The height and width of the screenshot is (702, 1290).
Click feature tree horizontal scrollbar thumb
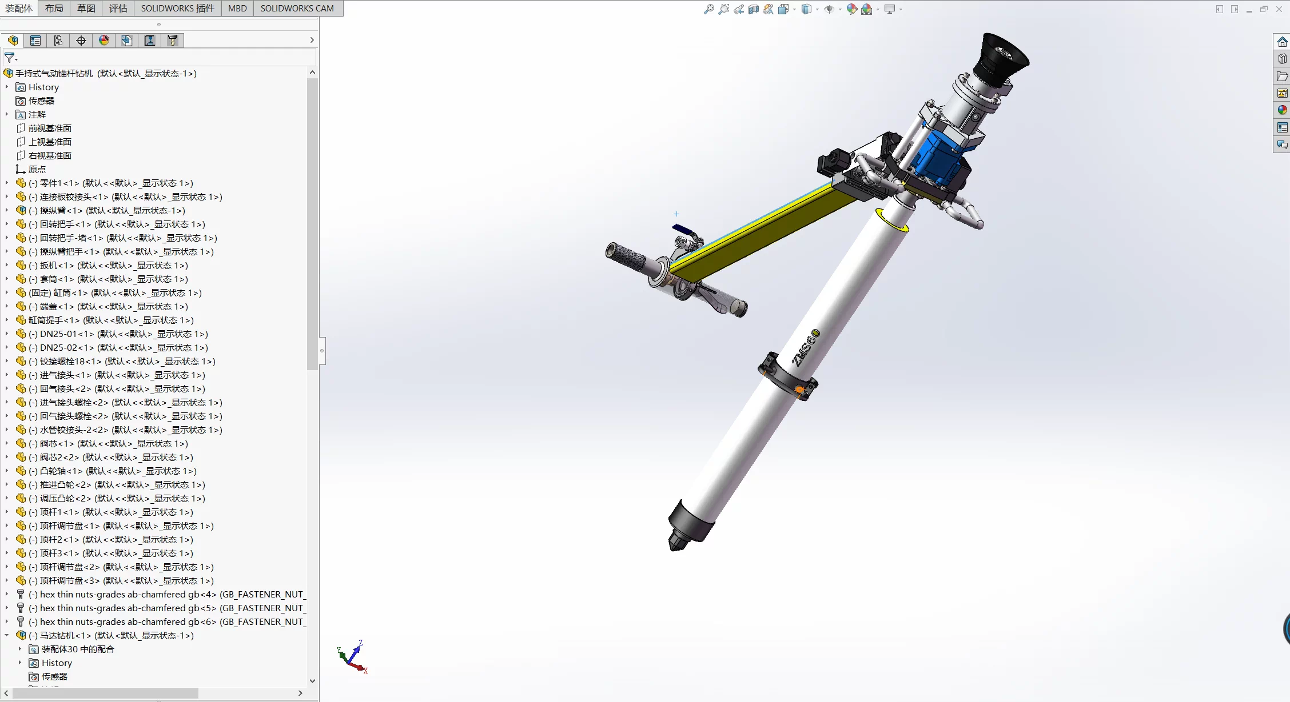[106, 693]
